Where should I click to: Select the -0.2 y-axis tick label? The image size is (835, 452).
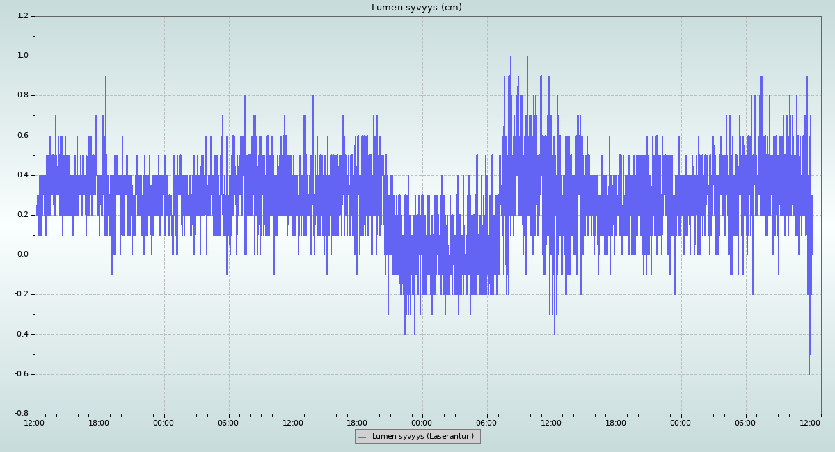(x=22, y=294)
